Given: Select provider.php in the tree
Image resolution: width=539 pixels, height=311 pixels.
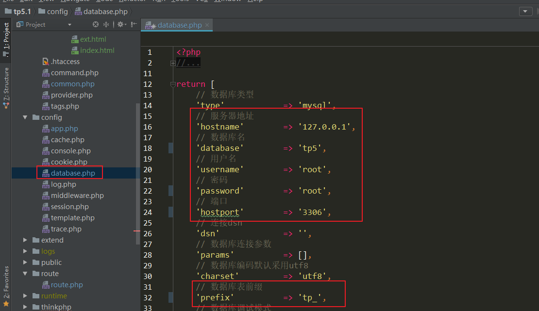Looking at the screenshot, I should pyautogui.click(x=67, y=95).
